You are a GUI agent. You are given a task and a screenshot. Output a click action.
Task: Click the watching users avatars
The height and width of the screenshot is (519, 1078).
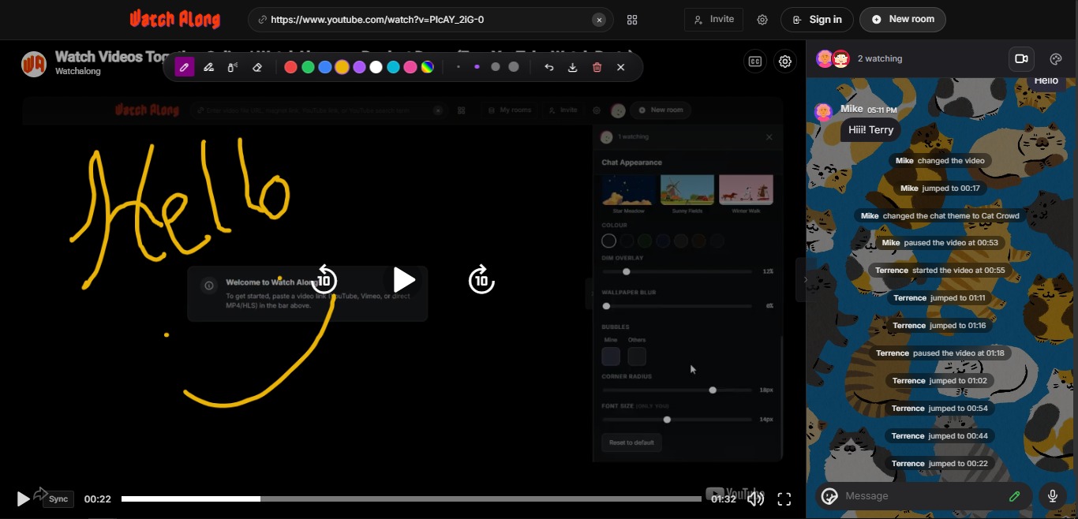pos(833,59)
